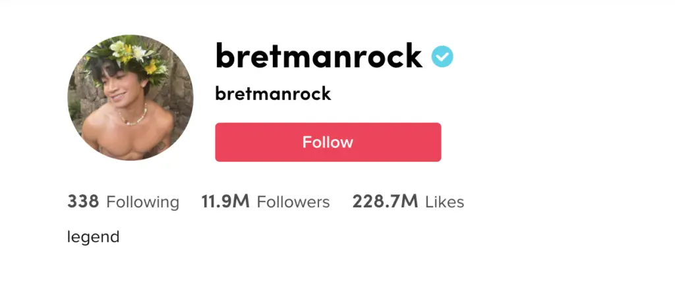Screen dimensions: 675x291
Task: Click the 228.7M Likes count
Action: (408, 201)
